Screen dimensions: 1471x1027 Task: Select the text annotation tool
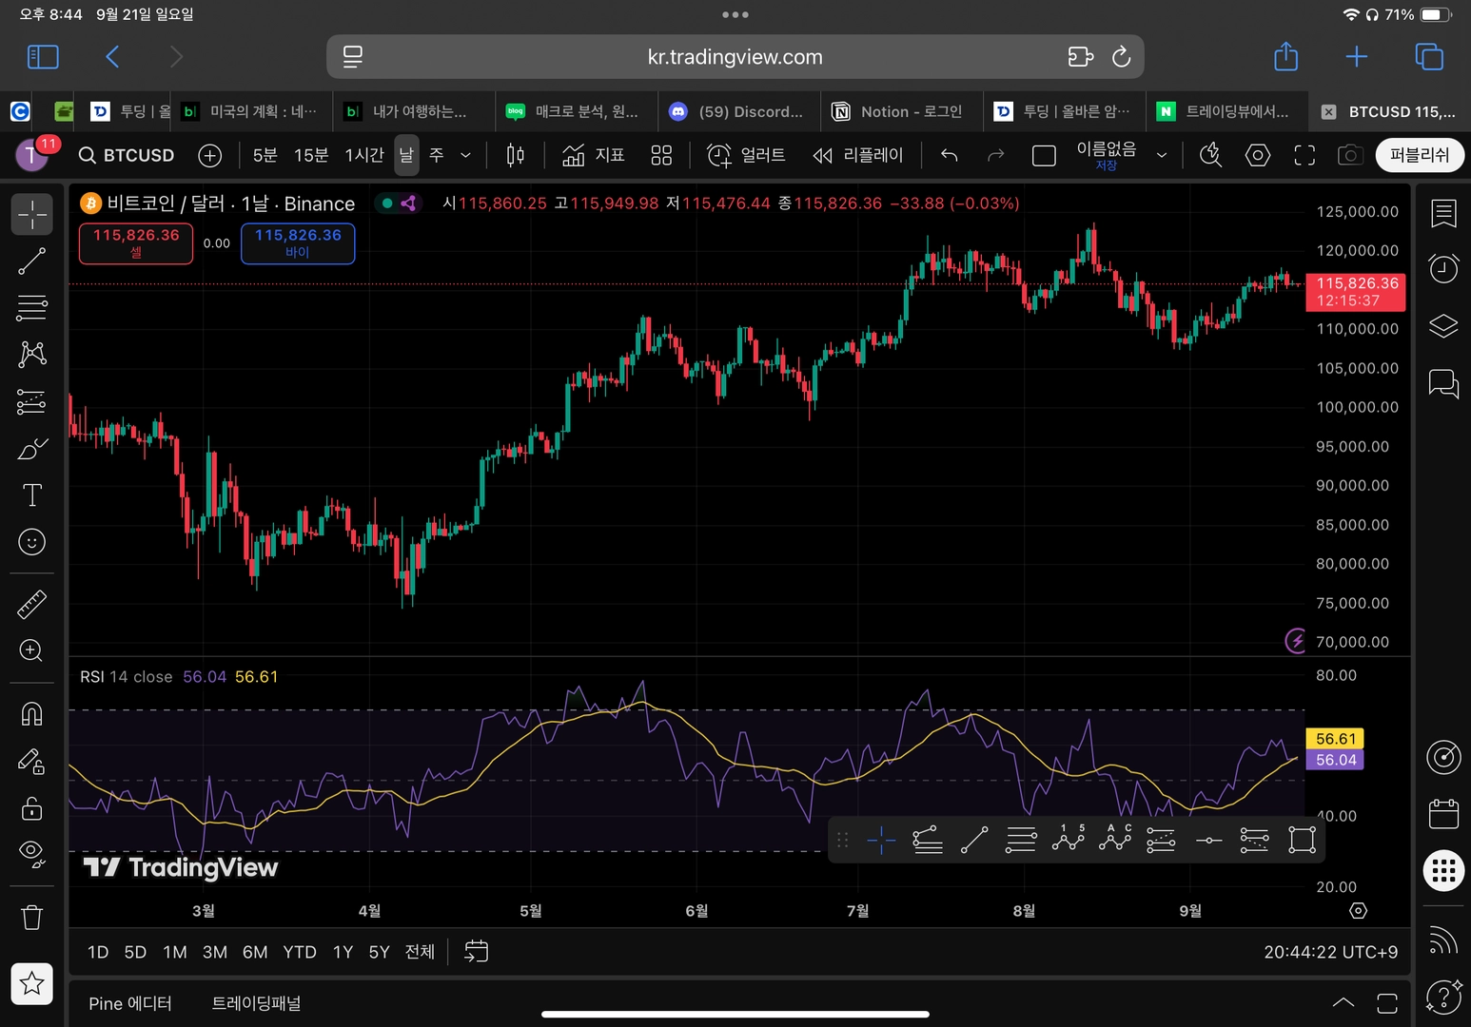click(31, 495)
